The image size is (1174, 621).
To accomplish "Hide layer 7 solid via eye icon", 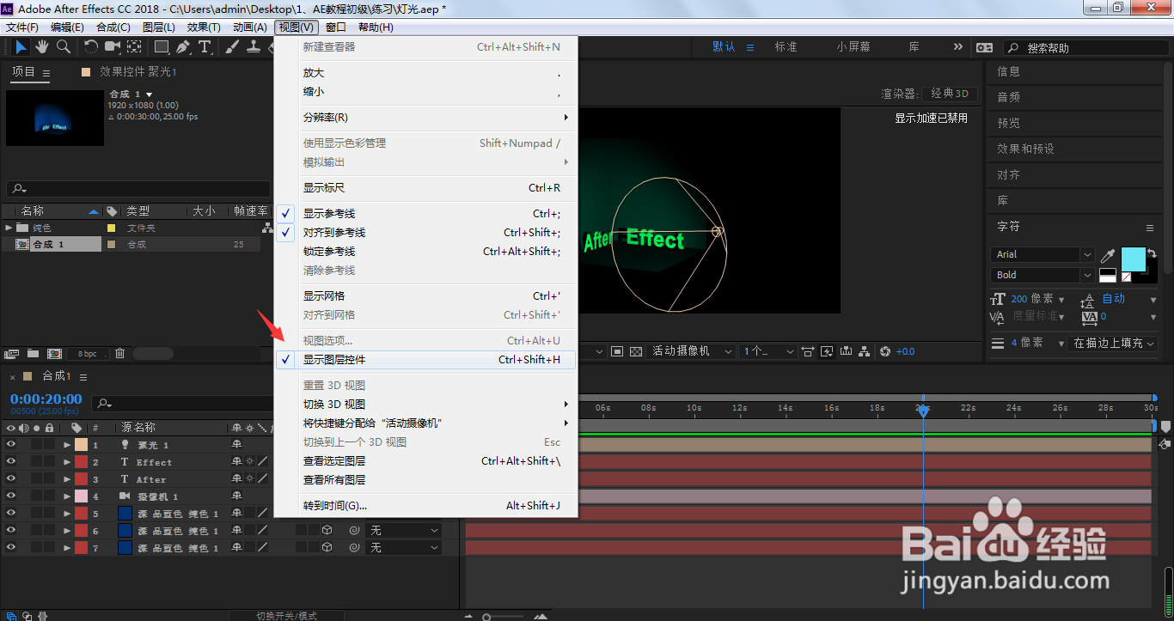I will 11,547.
